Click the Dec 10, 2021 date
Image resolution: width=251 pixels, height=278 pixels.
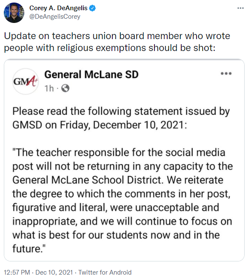[54, 272]
